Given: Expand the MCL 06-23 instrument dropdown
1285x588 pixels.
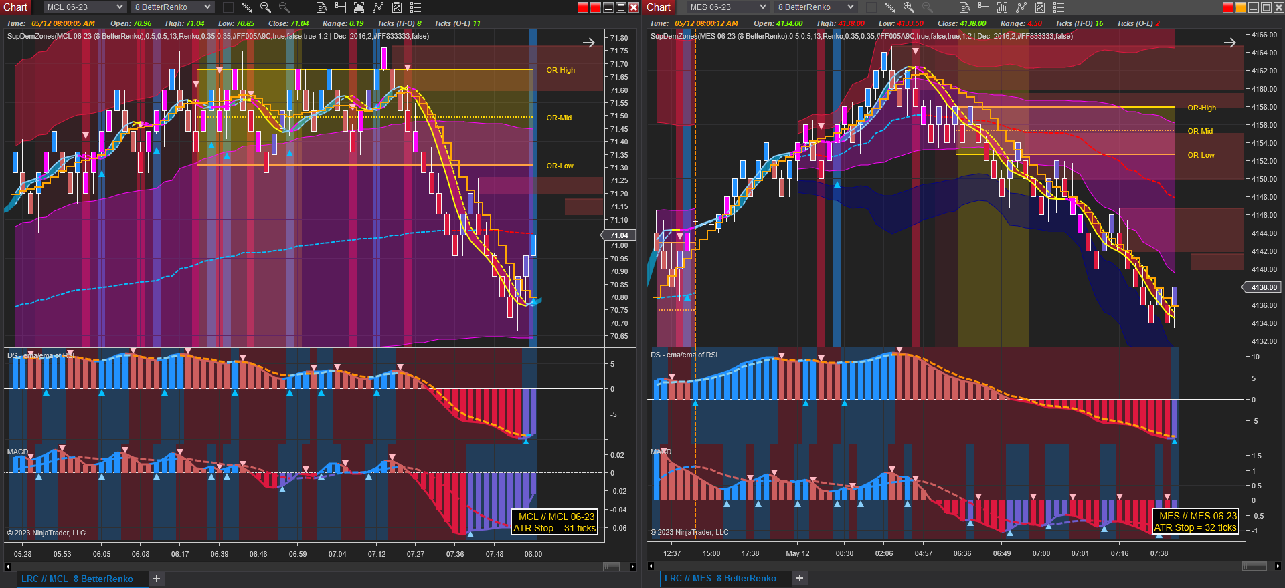Looking at the screenshot, I should tap(85, 7).
